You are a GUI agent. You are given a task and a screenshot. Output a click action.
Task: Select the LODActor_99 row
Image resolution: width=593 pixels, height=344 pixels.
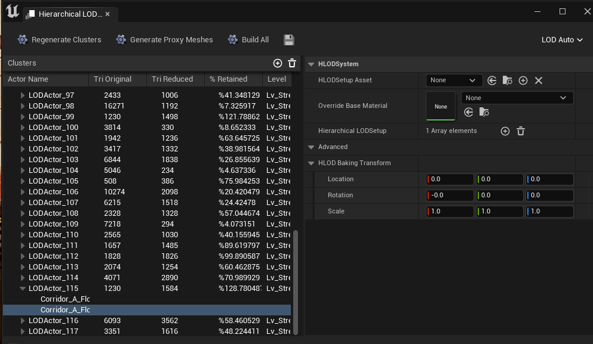[147, 117]
